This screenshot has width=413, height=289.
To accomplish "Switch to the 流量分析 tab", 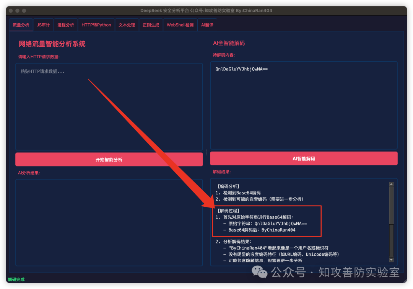I will point(21,25).
